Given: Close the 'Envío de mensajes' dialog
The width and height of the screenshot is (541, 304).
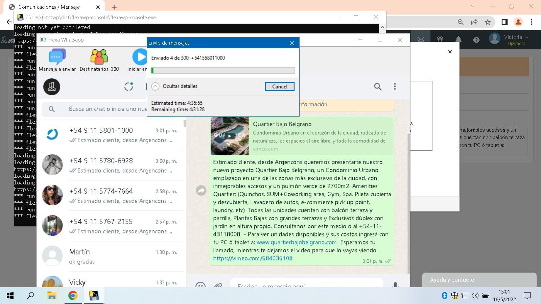Looking at the screenshot, I should (x=292, y=43).
